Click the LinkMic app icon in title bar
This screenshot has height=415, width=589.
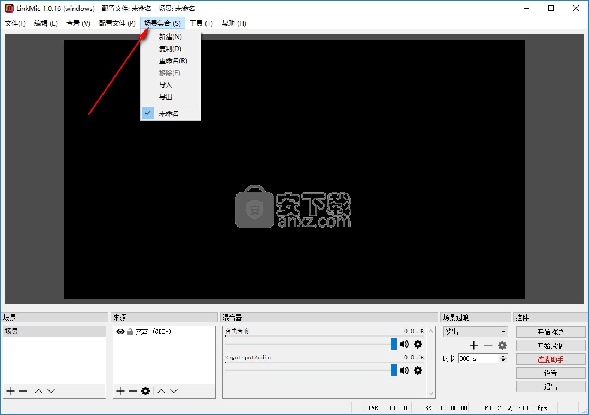click(9, 8)
